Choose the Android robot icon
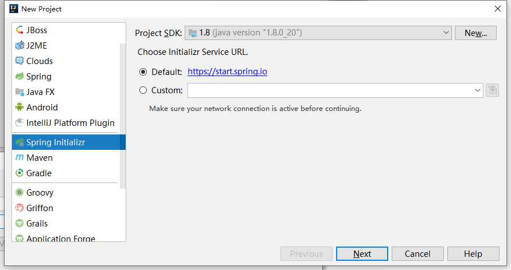The width and height of the screenshot is (511, 270). tap(19, 107)
